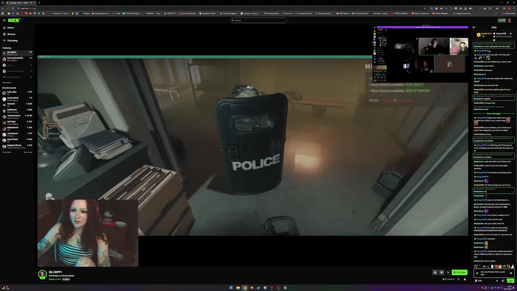Open Windows notification bell in taskbar

514,288
